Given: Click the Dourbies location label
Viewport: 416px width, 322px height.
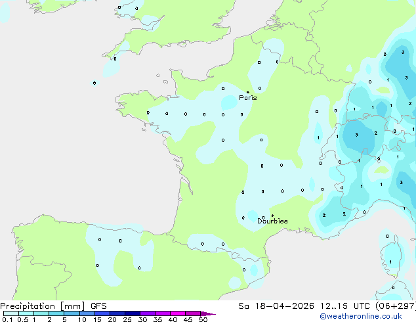Looking at the screenshot, I should 272,221.
